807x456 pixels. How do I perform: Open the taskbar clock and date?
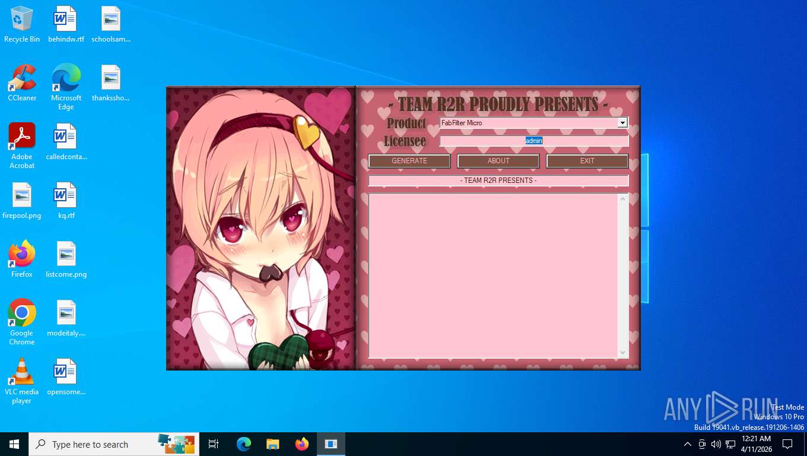tap(756, 444)
